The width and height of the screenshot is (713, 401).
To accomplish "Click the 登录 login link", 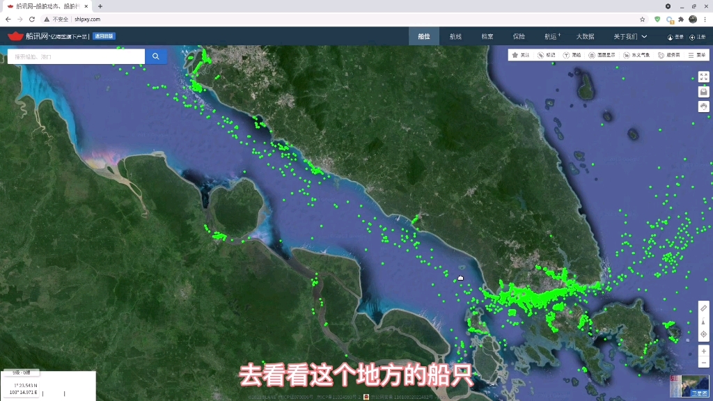I will tap(675, 37).
